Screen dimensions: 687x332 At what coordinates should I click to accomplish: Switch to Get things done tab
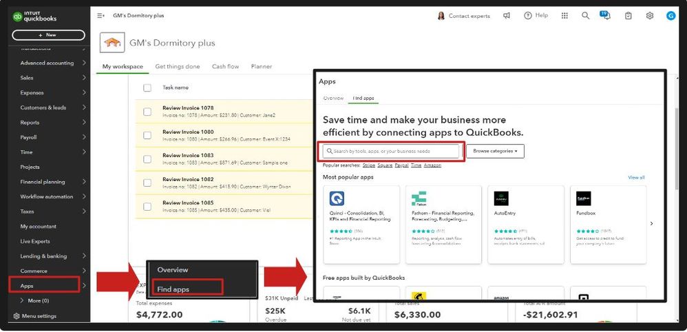(178, 67)
